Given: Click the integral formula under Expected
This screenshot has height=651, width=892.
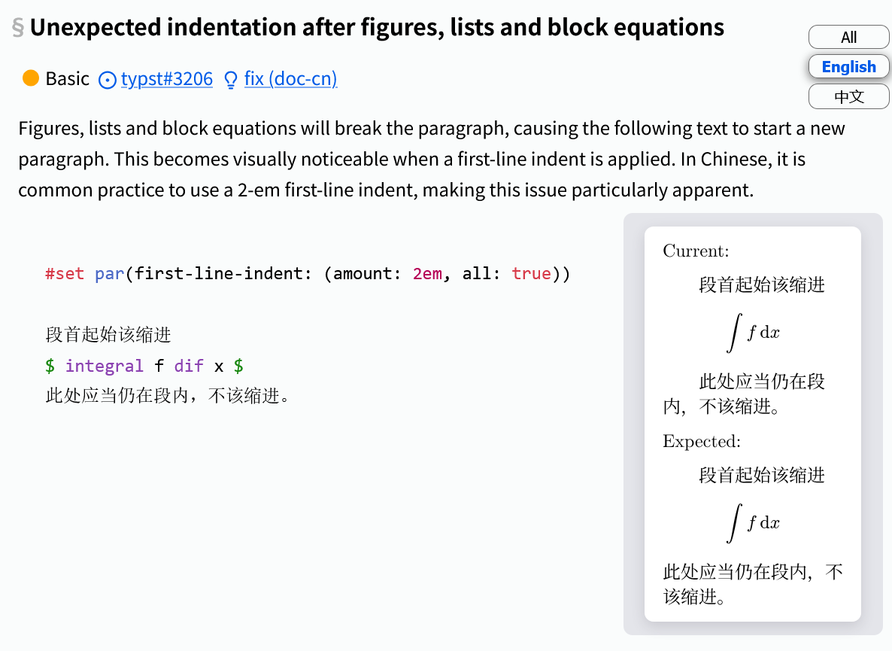Looking at the screenshot, I should (753, 524).
